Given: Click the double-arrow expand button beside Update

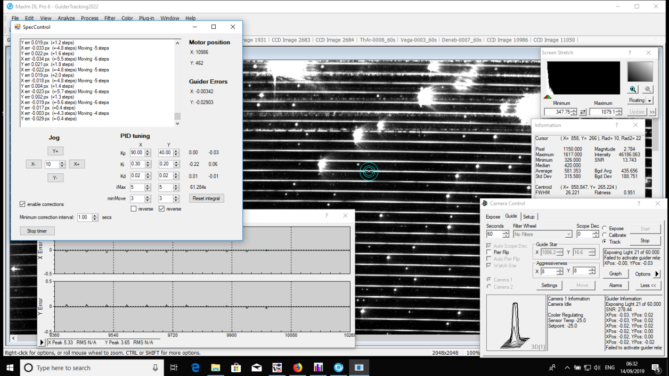Looking at the screenshot, I should 652,112.
